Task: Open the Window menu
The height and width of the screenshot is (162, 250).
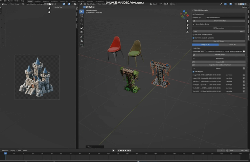Action: [17, 1]
